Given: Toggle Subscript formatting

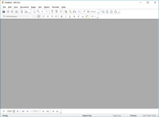Looking at the screenshot, I should click(x=83, y=16).
